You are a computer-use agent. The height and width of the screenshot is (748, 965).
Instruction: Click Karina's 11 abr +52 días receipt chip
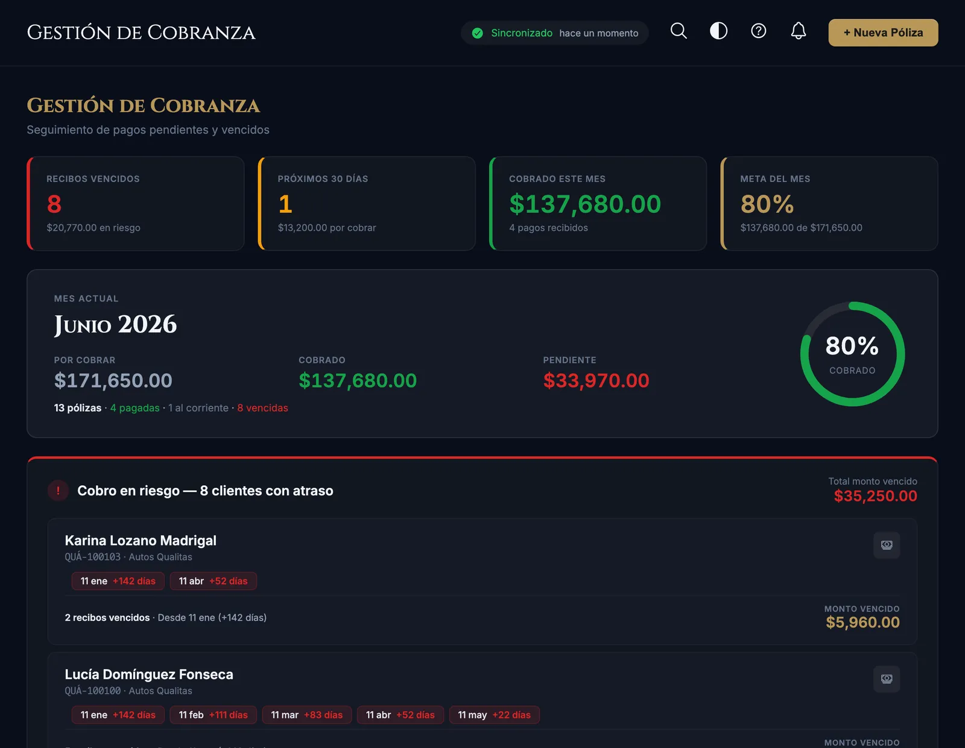coord(214,581)
